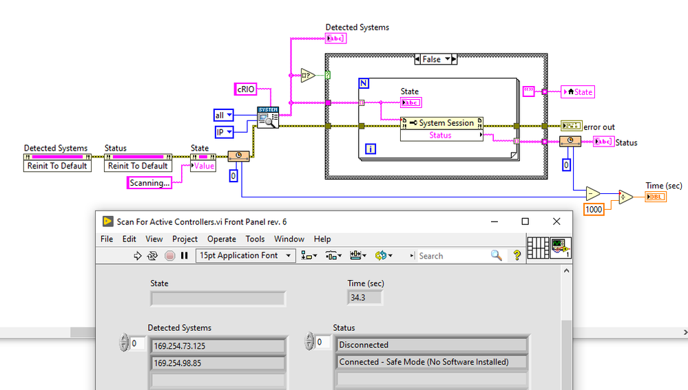
Task: Open the Operate menu
Action: point(222,239)
